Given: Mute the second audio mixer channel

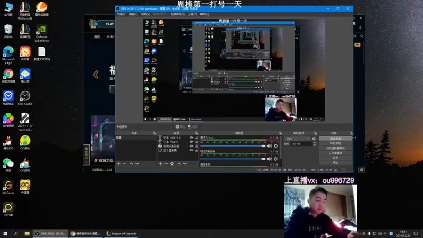Looking at the screenshot, I should coord(269,159).
